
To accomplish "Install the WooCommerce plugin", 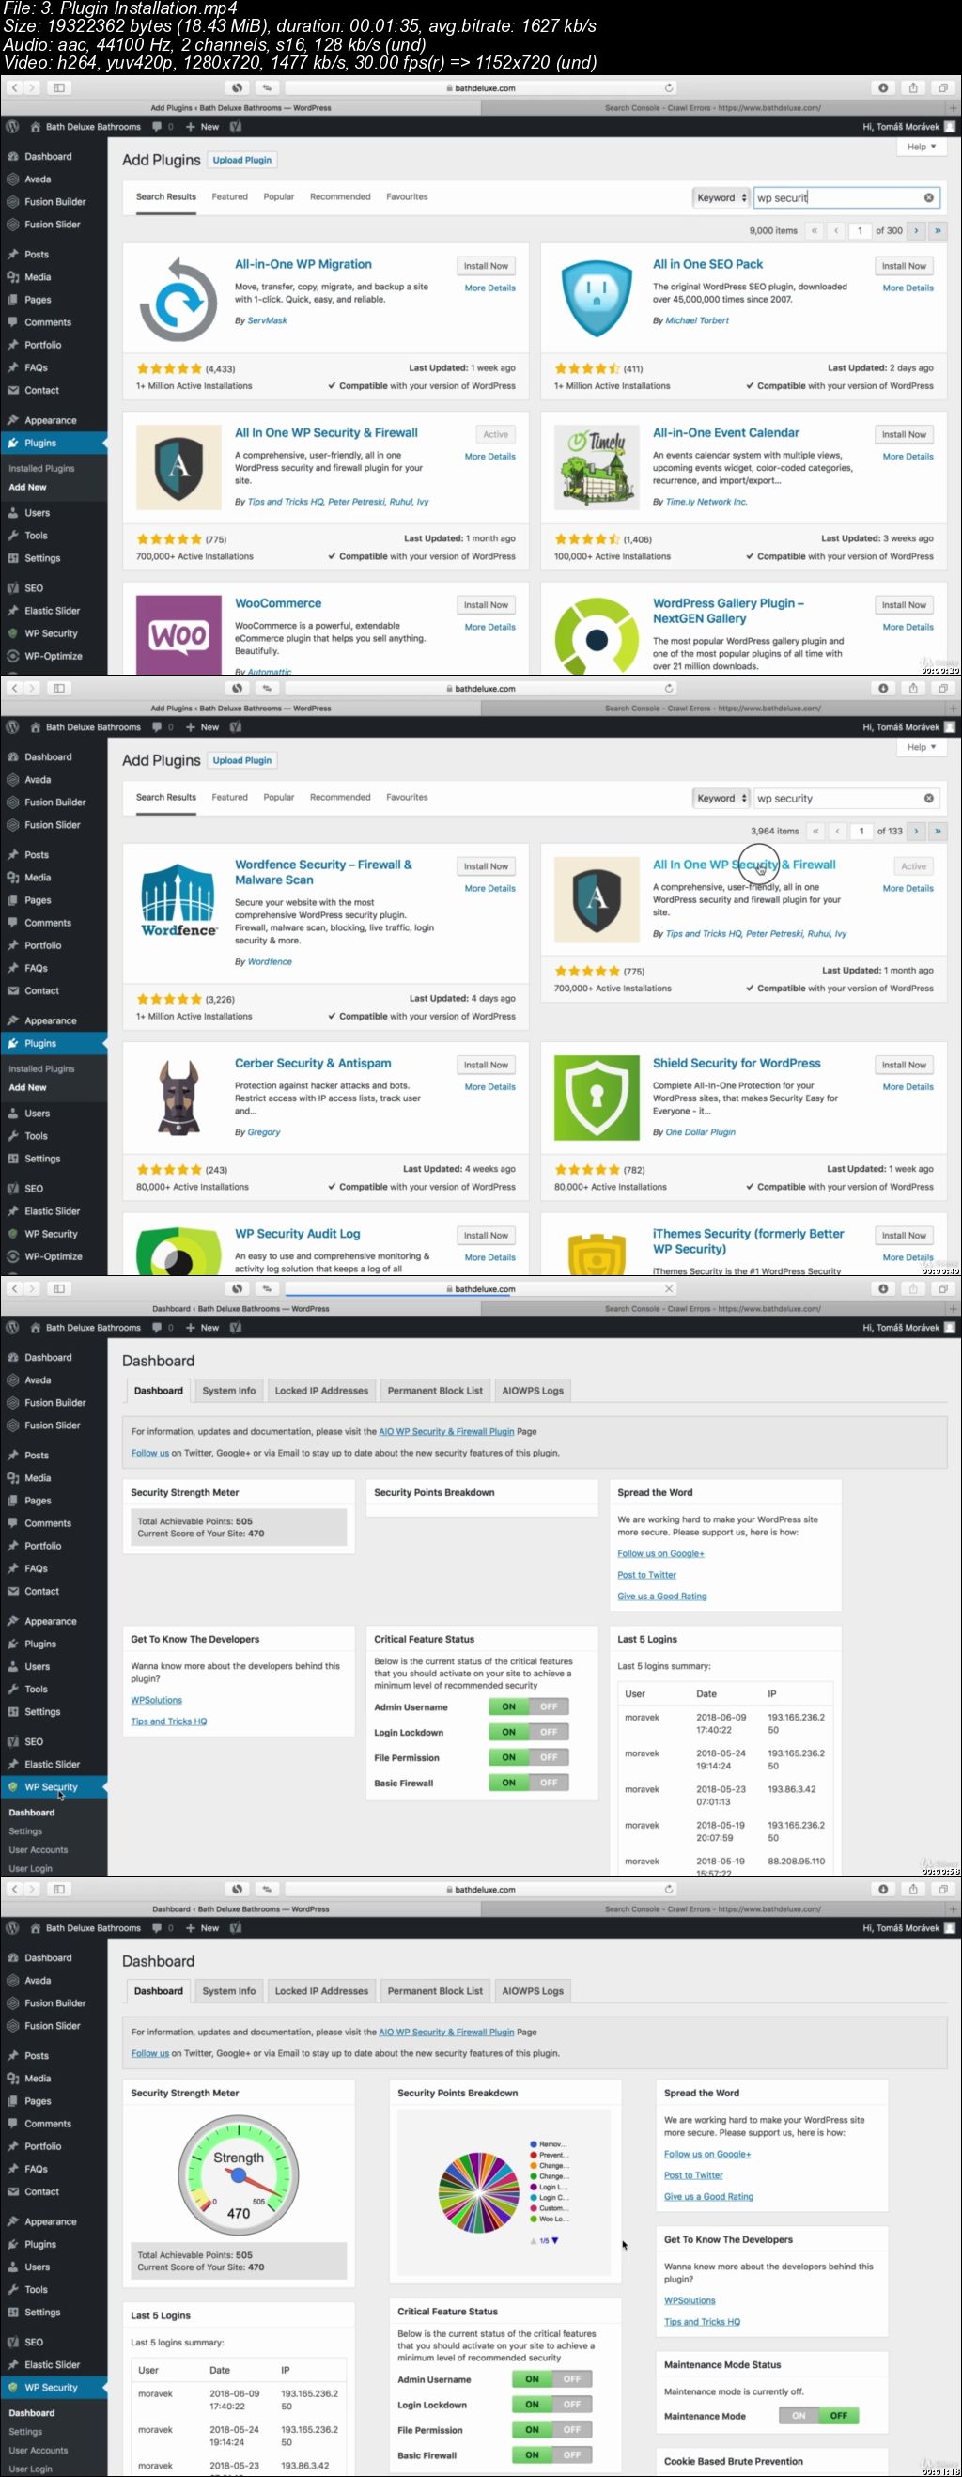I will pos(486,605).
